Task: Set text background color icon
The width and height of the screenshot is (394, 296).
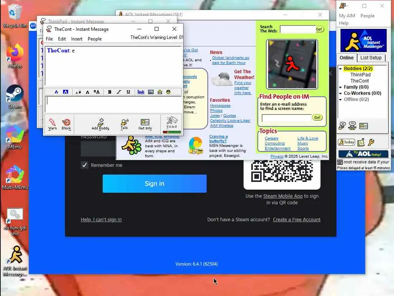Action: click(65, 92)
